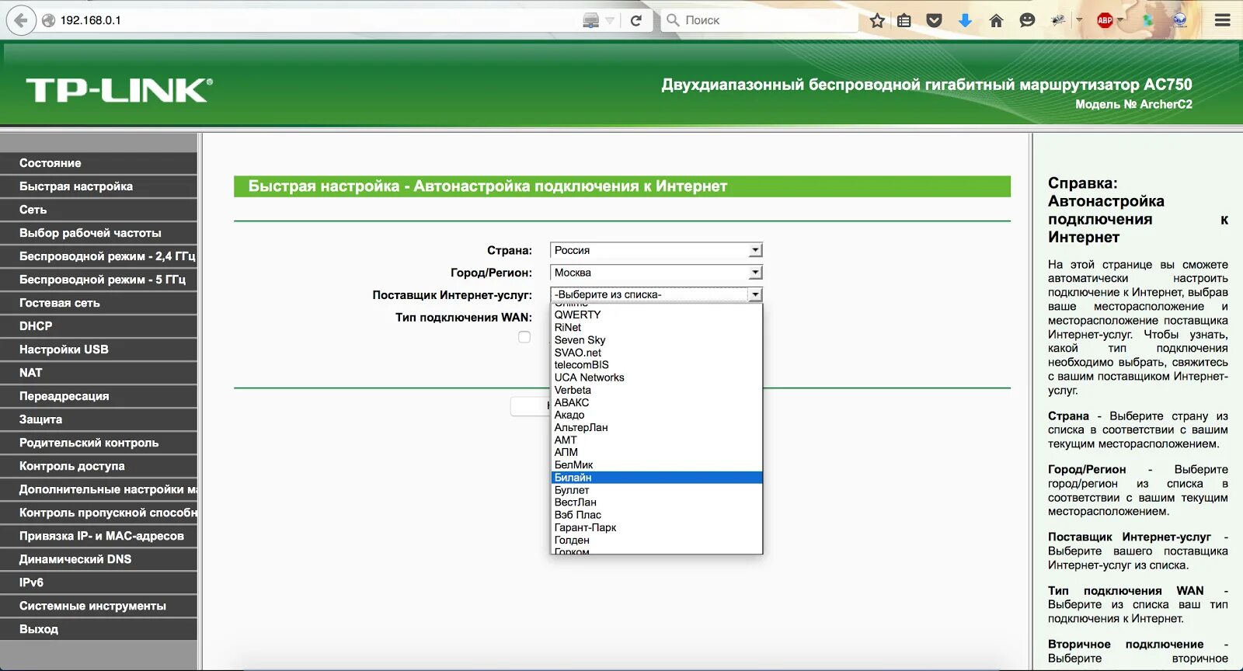
Task: Open the Город/Регион dropdown showing Москва
Action: (656, 273)
